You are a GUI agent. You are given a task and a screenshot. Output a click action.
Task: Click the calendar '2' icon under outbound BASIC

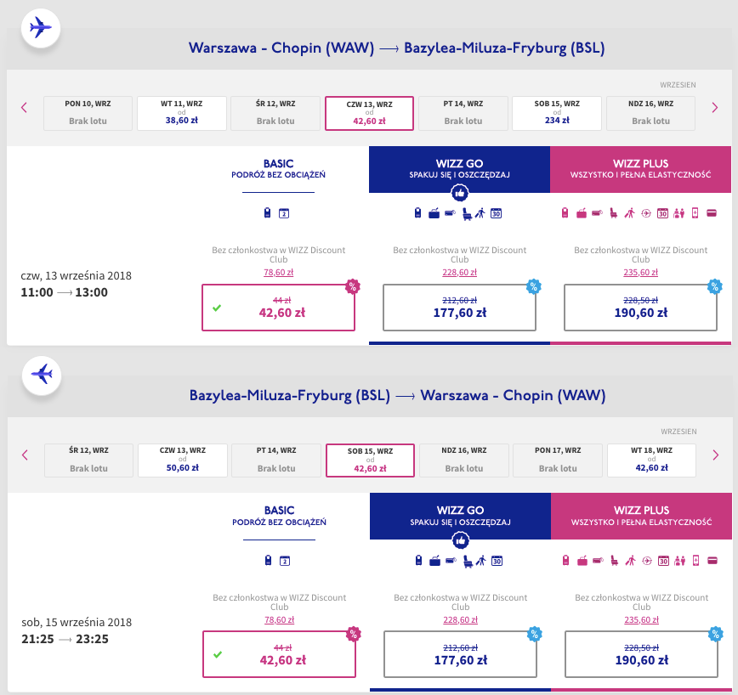pyautogui.click(x=284, y=213)
